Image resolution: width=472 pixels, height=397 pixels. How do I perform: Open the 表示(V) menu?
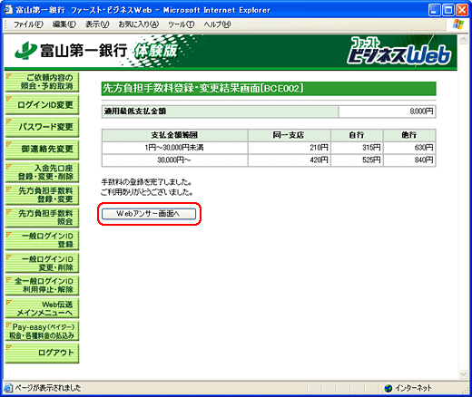click(97, 24)
